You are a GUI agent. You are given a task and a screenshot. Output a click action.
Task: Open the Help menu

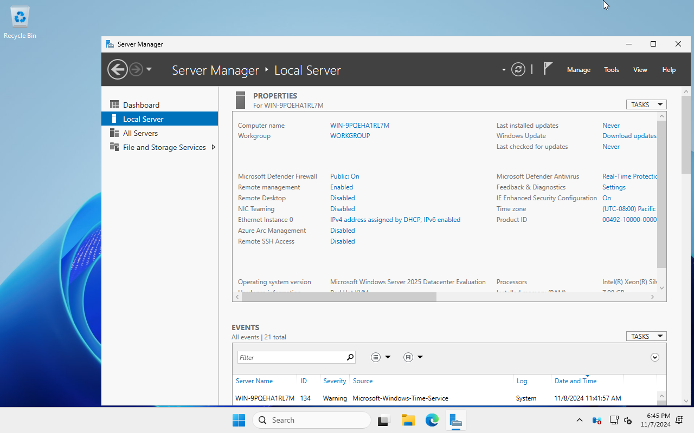click(x=669, y=70)
